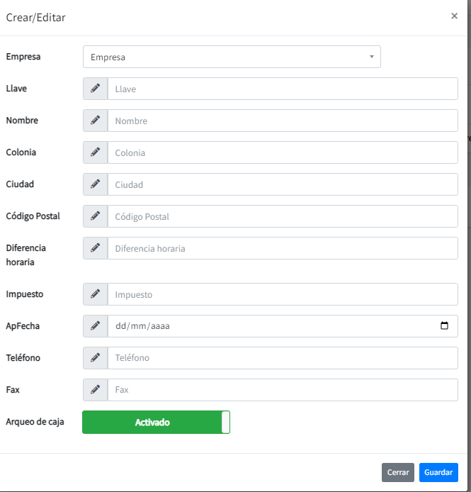Click the pencil icon beside Impuesto field

(95, 294)
